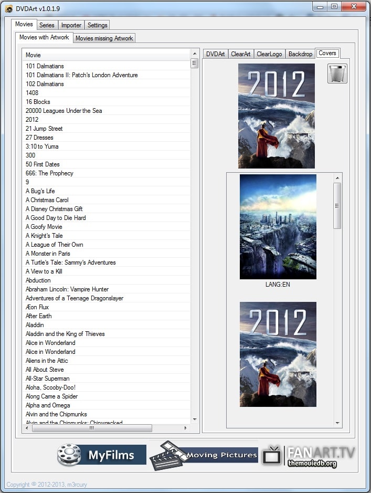Image resolution: width=371 pixels, height=493 pixels.
Task: Select 'All About Steve' in the list
Action: click(x=106, y=370)
